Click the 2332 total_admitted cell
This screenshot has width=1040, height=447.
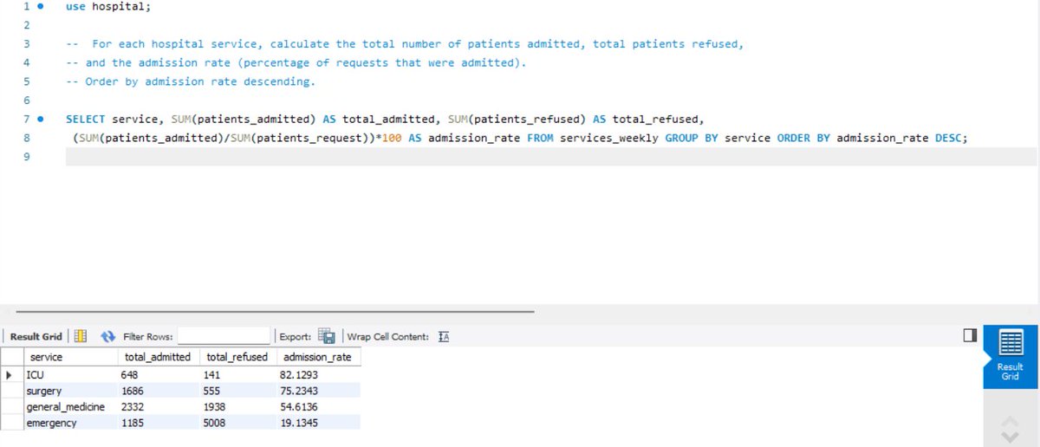pyautogui.click(x=158, y=407)
